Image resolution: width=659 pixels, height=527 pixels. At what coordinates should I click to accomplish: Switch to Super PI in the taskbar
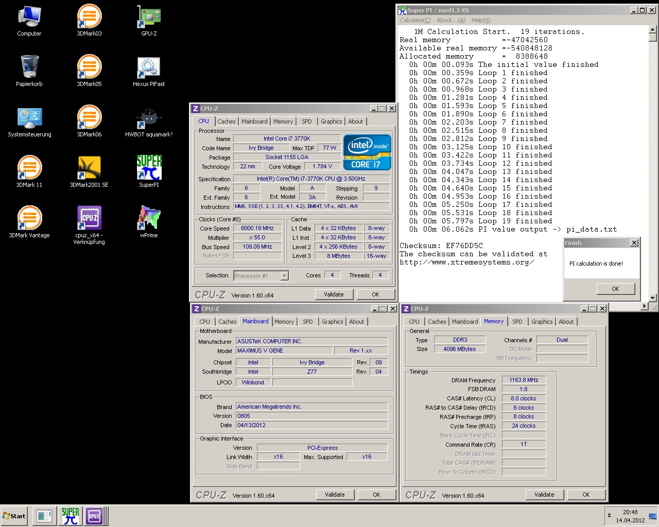click(x=71, y=516)
